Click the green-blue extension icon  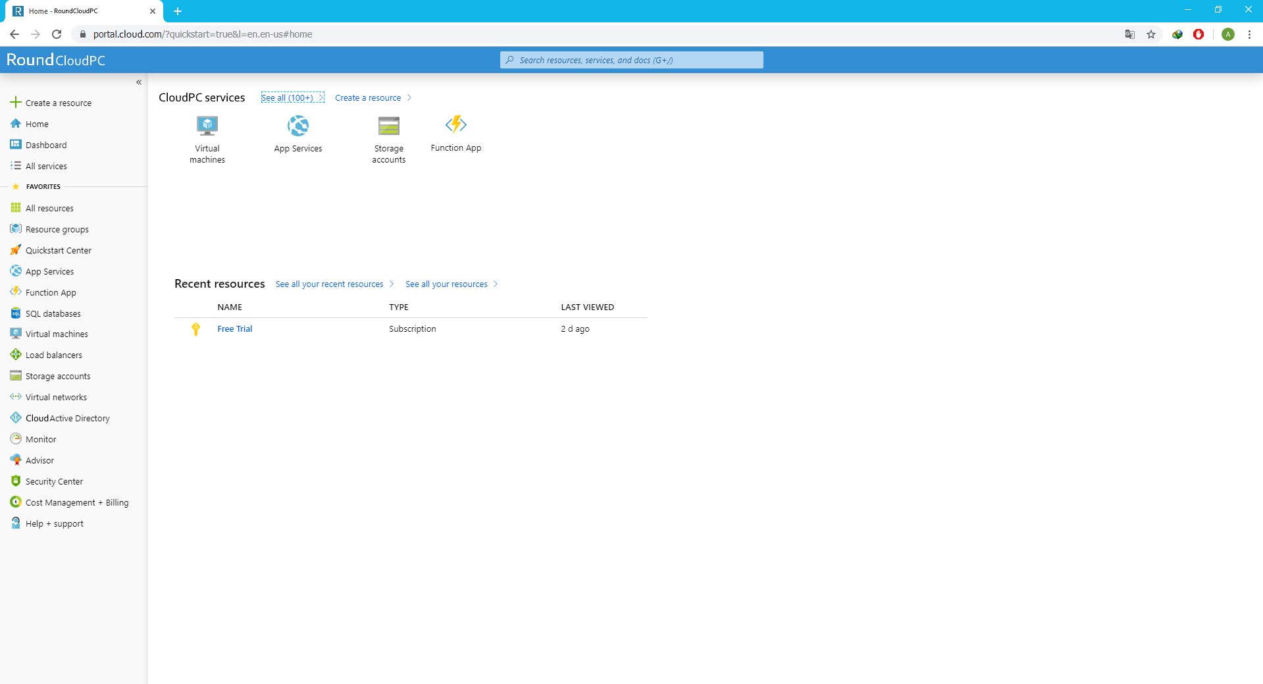tap(1177, 34)
